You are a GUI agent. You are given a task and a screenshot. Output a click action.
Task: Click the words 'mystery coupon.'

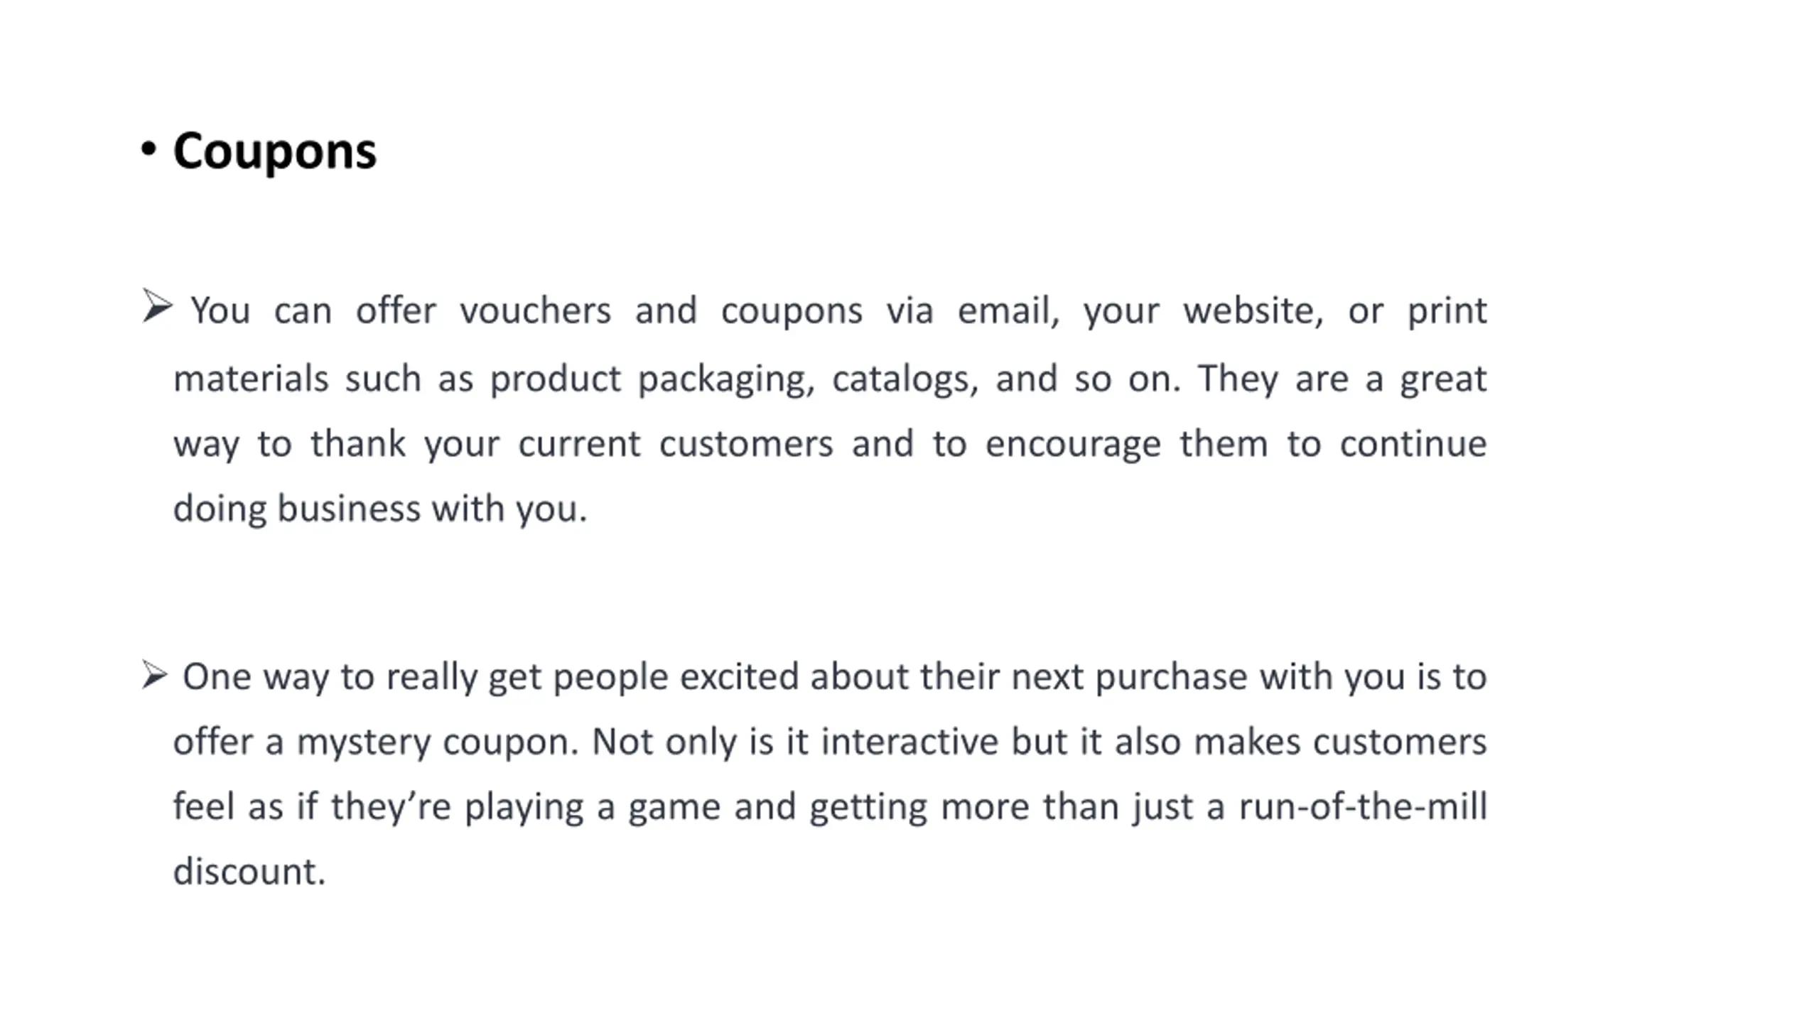click(x=438, y=743)
